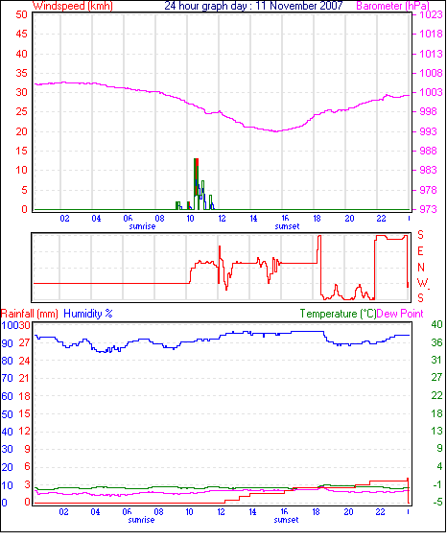The width and height of the screenshot is (447, 540).
Task: Click the 25 value on windspeed axis
Action: (22, 112)
